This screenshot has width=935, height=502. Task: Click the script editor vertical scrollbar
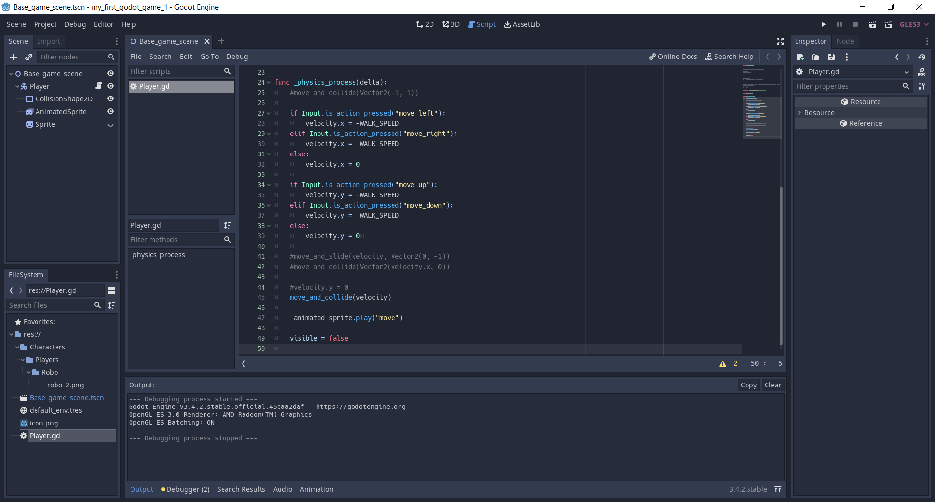tap(781, 266)
